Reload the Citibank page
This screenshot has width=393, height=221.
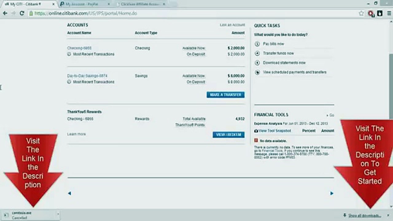[x=22, y=13]
